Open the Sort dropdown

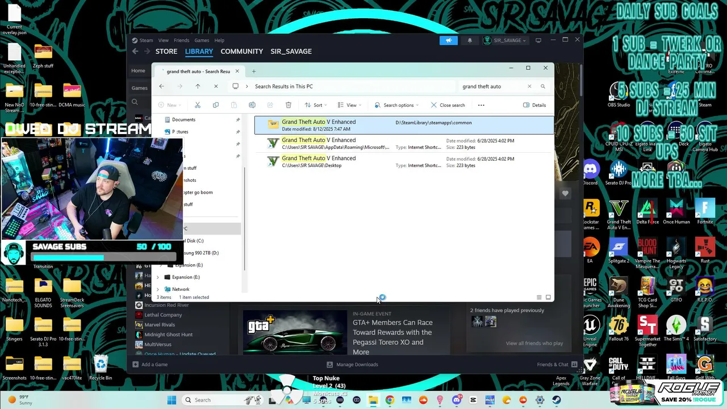(x=316, y=105)
